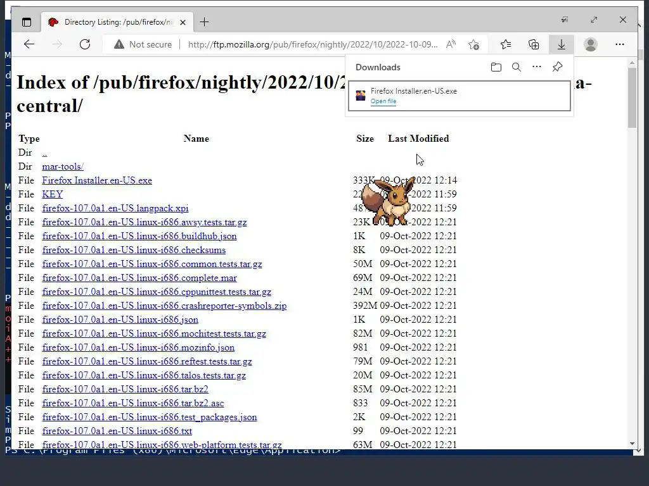Click the Firefox Installer file icon in Downloads
The height and width of the screenshot is (486, 649).
[361, 96]
